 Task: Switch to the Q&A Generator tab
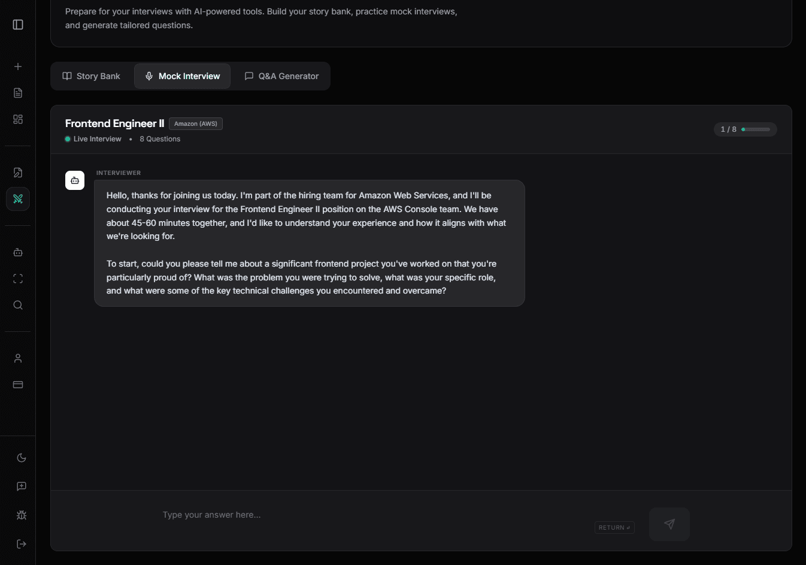(281, 76)
